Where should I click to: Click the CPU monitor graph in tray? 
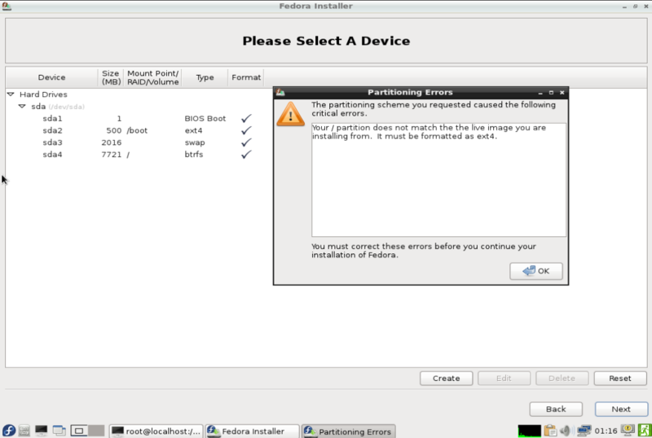point(529,431)
